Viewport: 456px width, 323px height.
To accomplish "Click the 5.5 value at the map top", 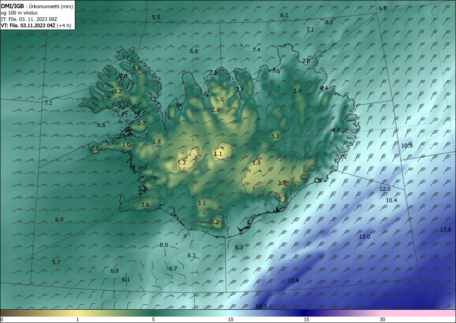I will [x=156, y=17].
